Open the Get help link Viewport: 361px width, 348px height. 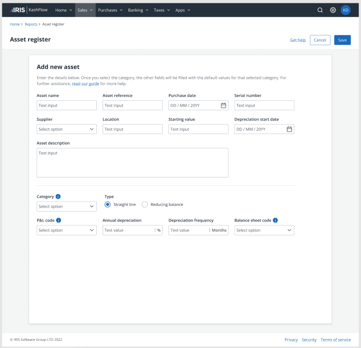[x=298, y=40]
